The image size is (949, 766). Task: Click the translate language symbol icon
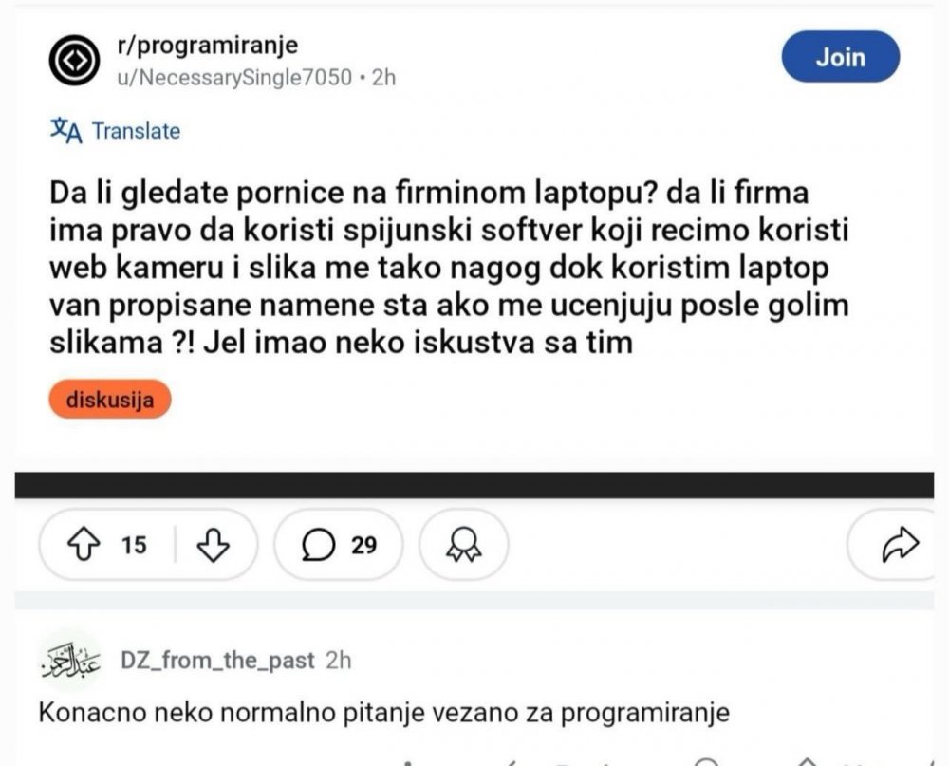tap(66, 130)
